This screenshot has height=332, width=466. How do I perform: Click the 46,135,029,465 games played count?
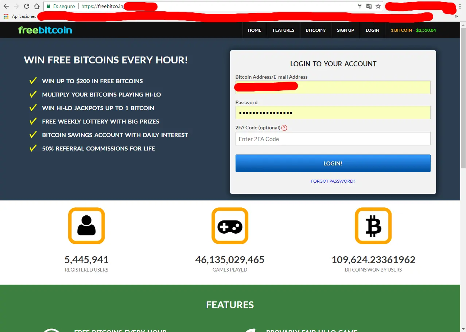pos(230,260)
